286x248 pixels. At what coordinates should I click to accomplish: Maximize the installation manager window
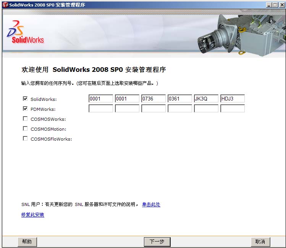[x=275, y=5]
